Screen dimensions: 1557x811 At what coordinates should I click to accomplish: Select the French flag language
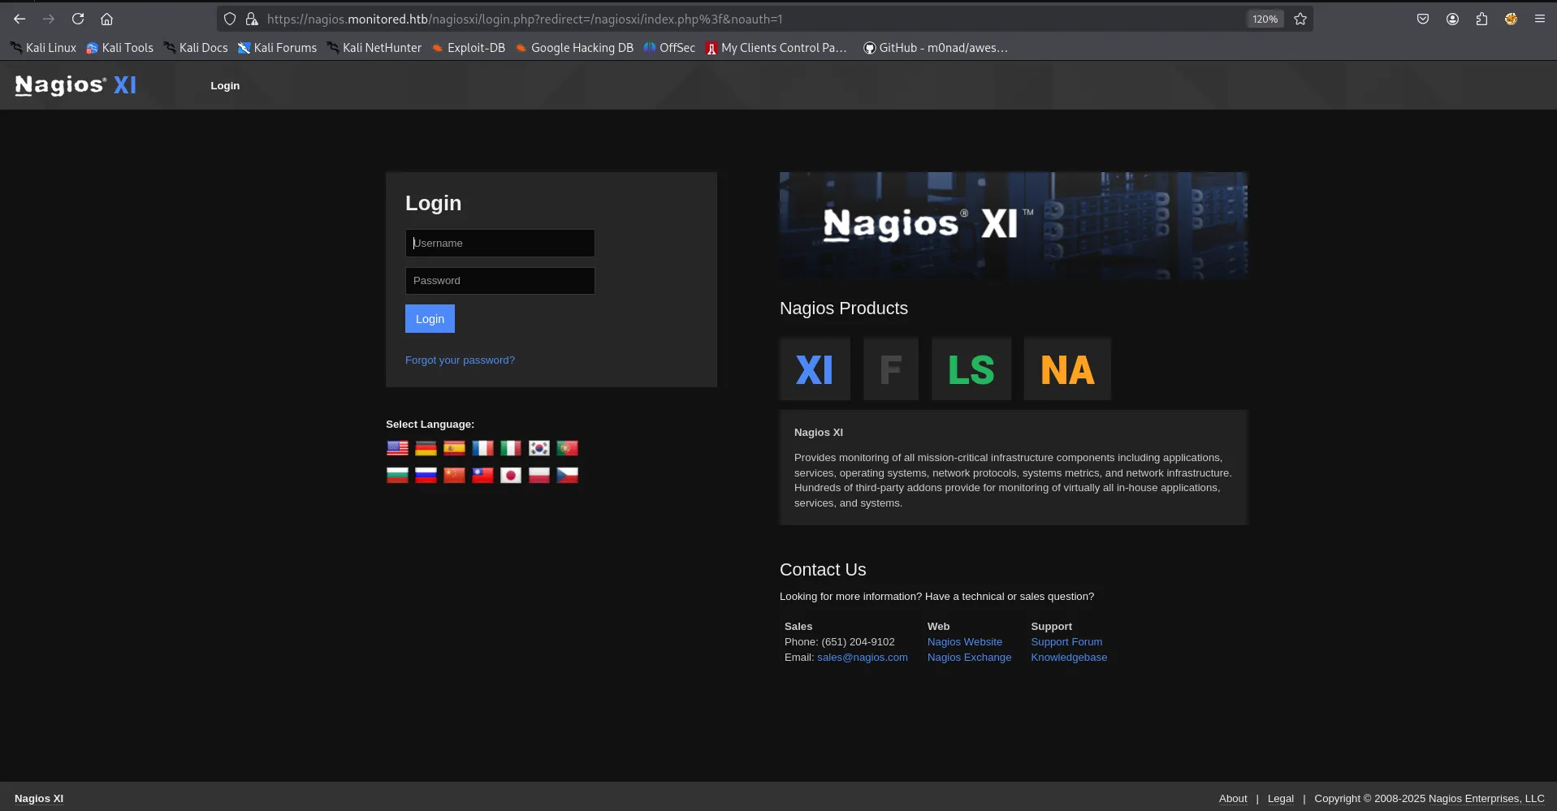click(x=482, y=448)
